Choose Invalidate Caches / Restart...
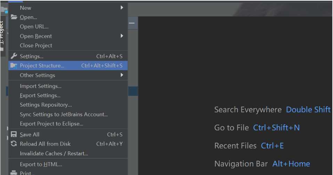333x175 pixels. coord(68,153)
